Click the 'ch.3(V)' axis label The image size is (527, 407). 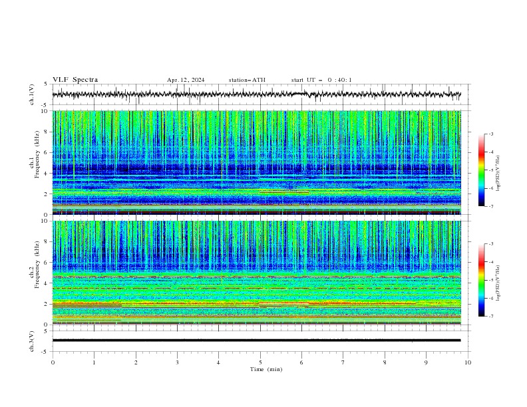click(32, 341)
